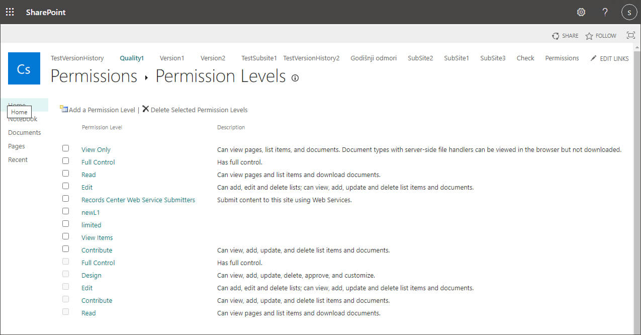Click the Follow star icon
Viewport: 641px width, 335px height.
[589, 36]
